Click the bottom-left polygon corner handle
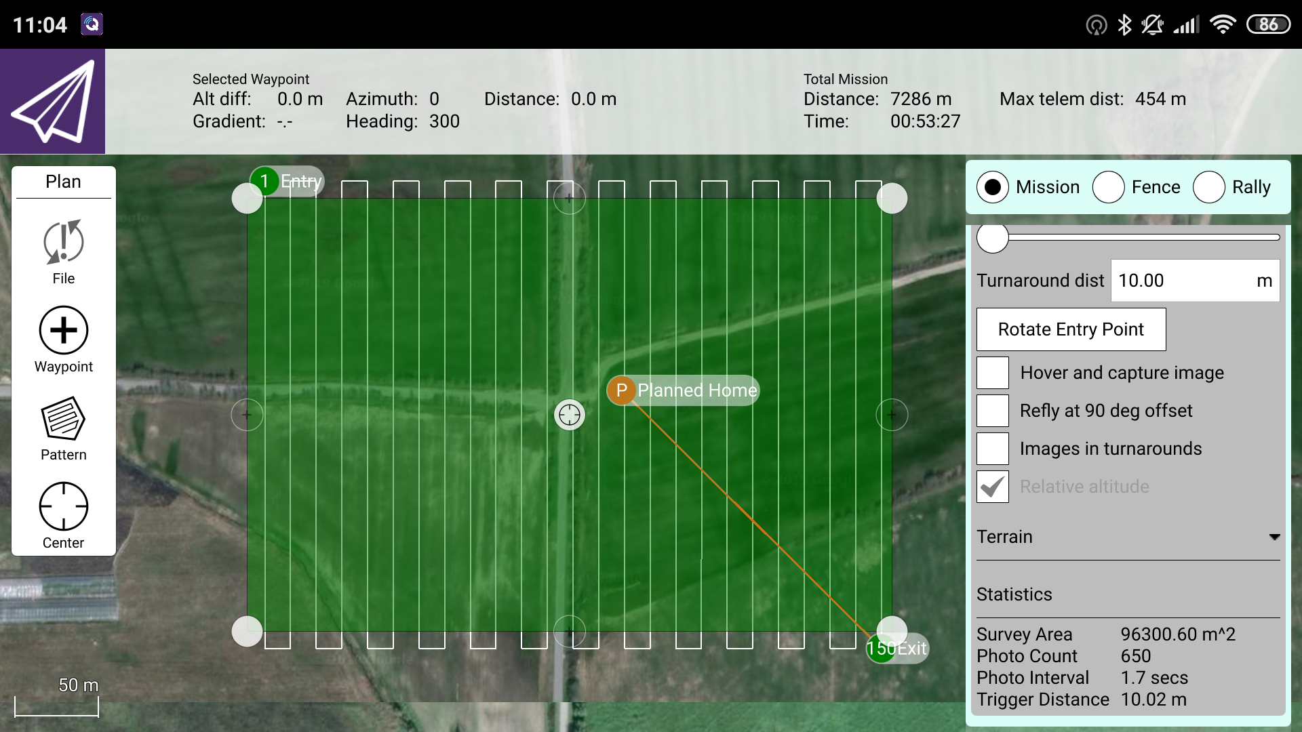1302x732 pixels. 247,631
